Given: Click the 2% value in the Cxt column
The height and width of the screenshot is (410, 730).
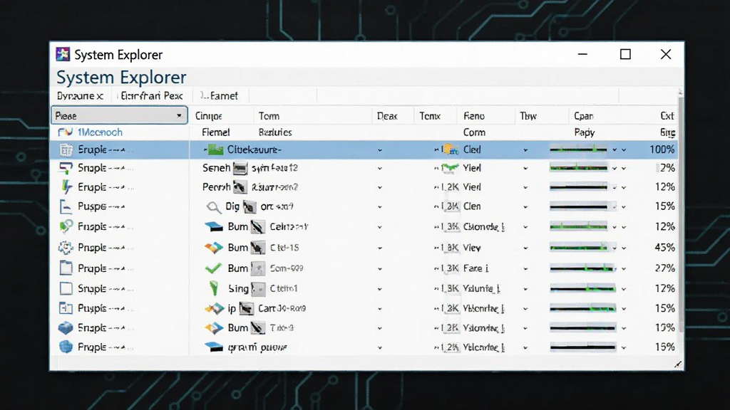Looking at the screenshot, I should coord(667,168).
